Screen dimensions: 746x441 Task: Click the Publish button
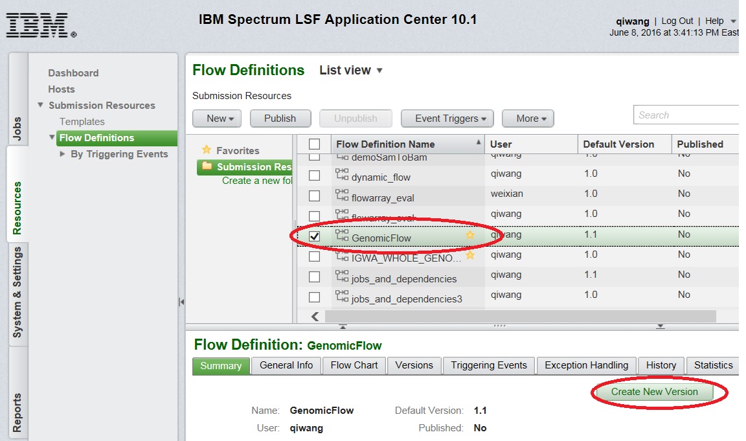click(280, 119)
